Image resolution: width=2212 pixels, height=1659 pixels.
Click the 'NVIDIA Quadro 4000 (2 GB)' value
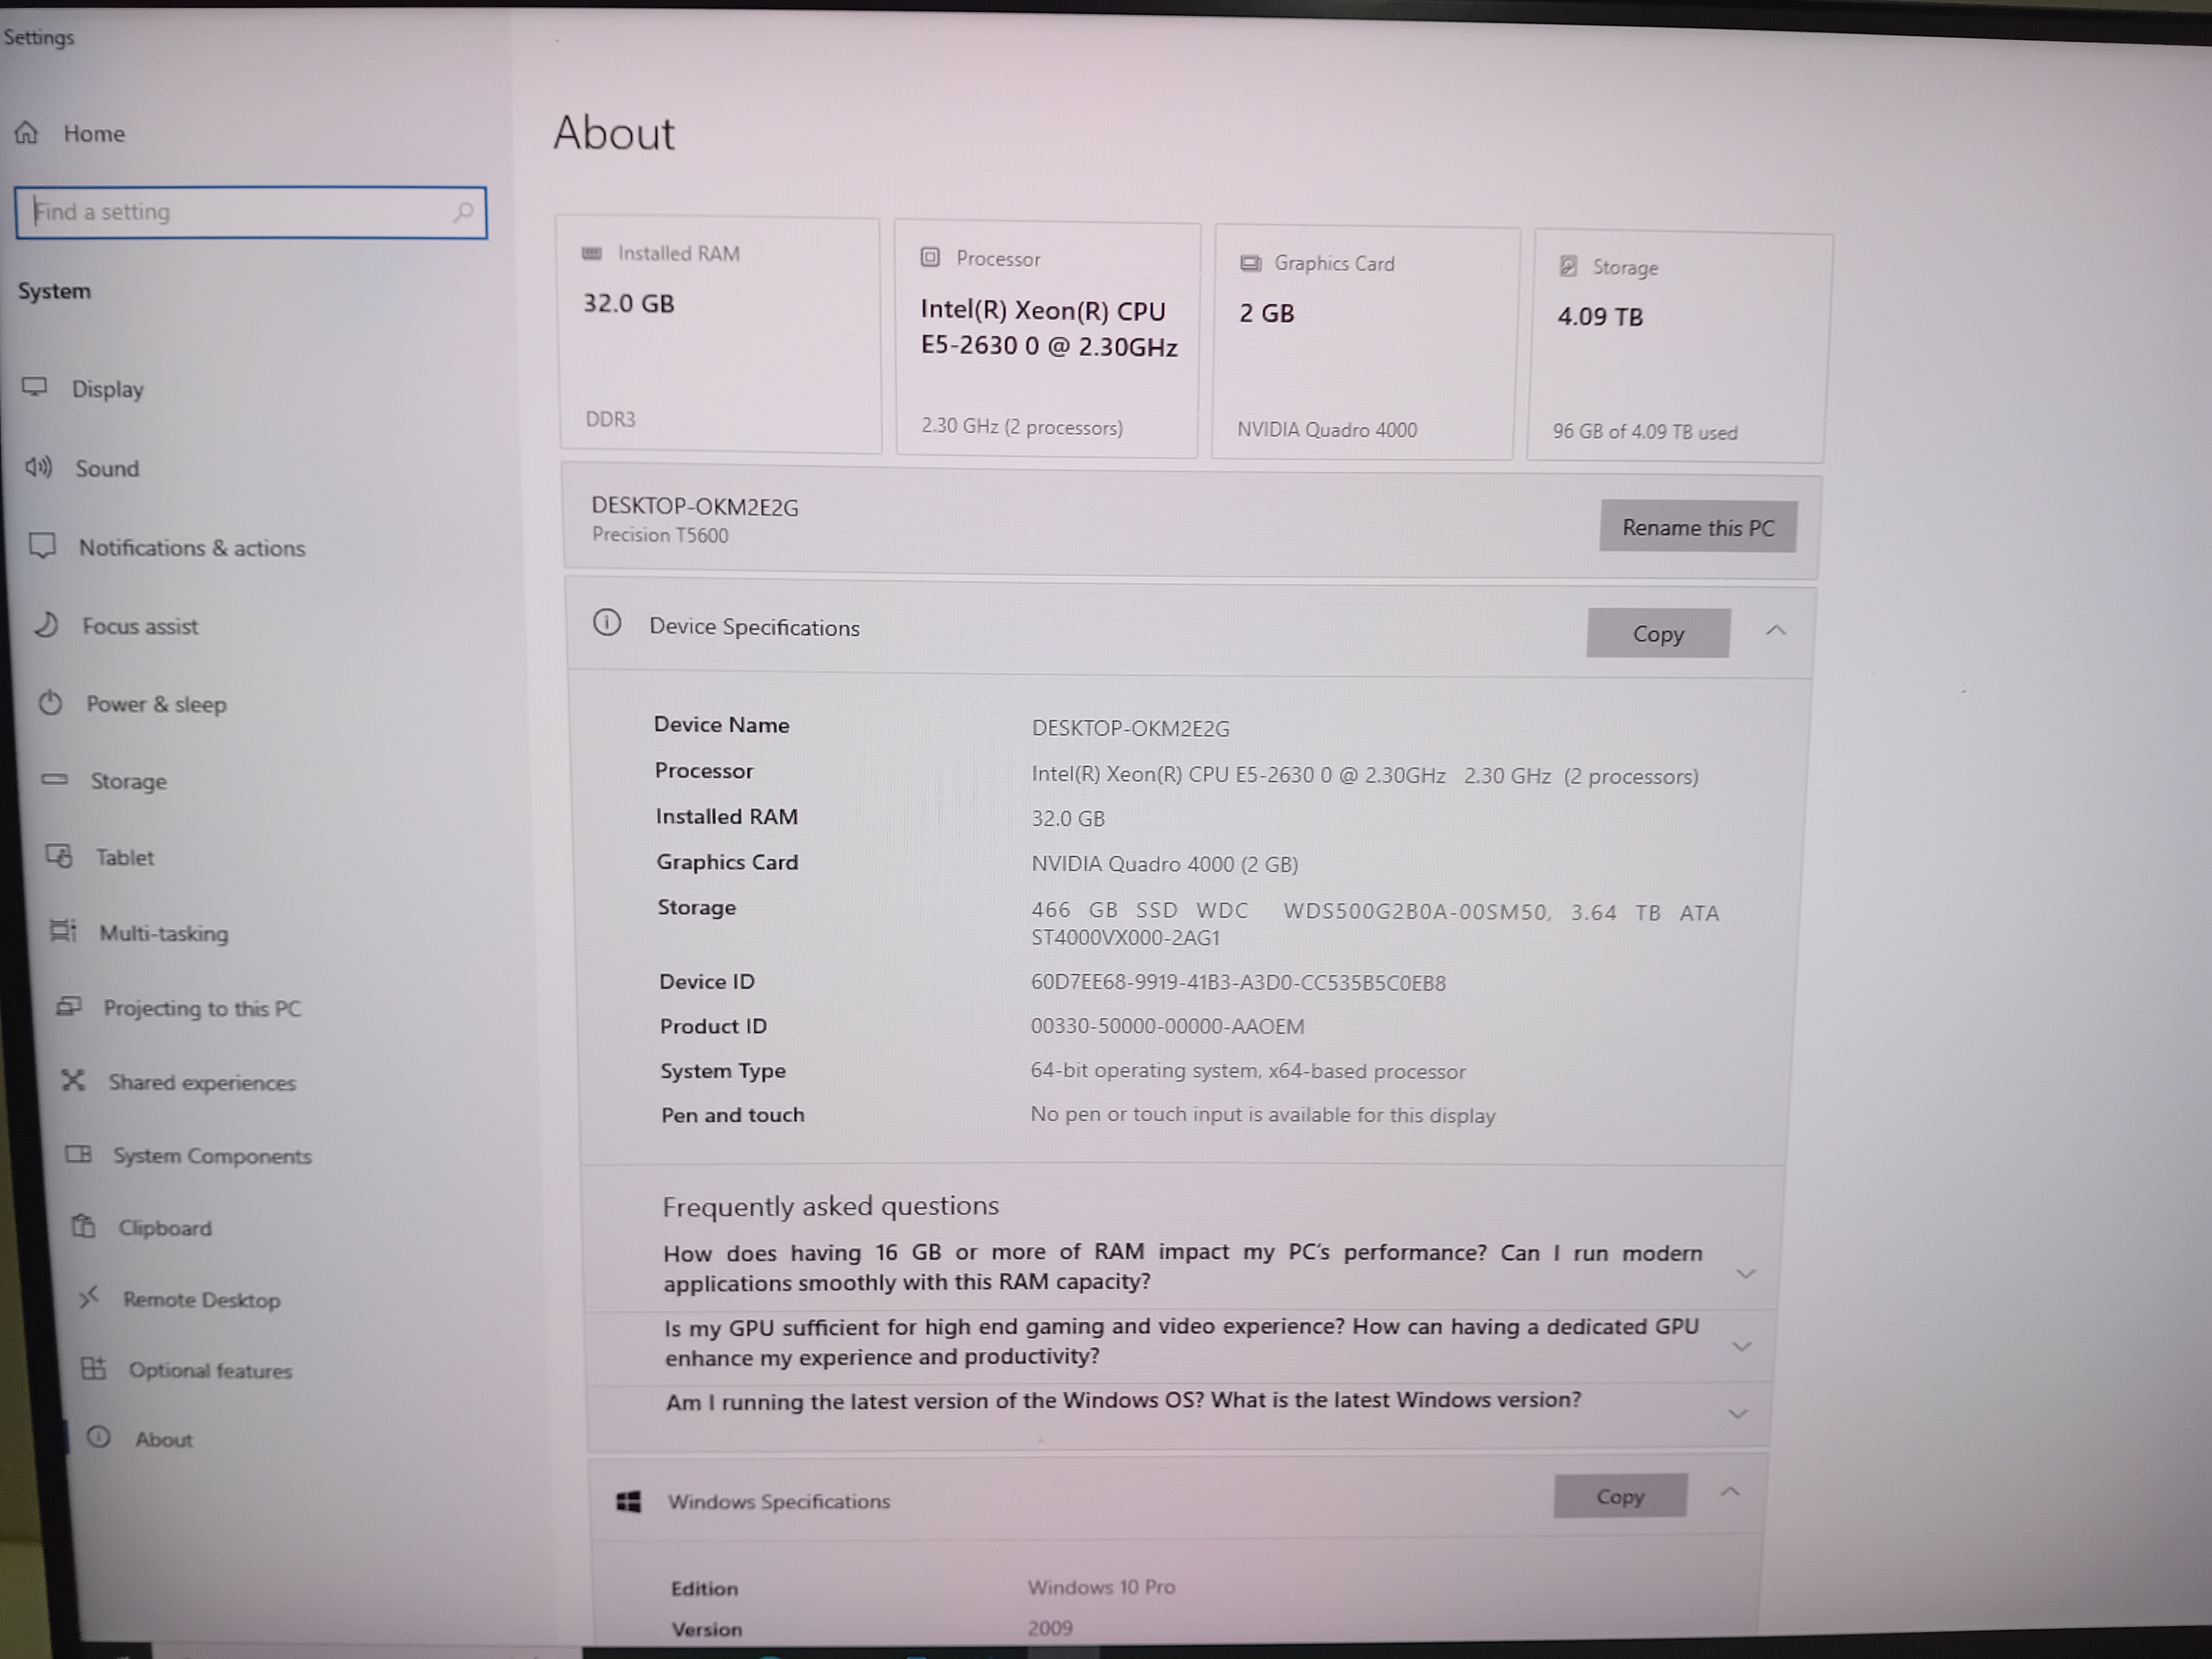(x=1165, y=864)
